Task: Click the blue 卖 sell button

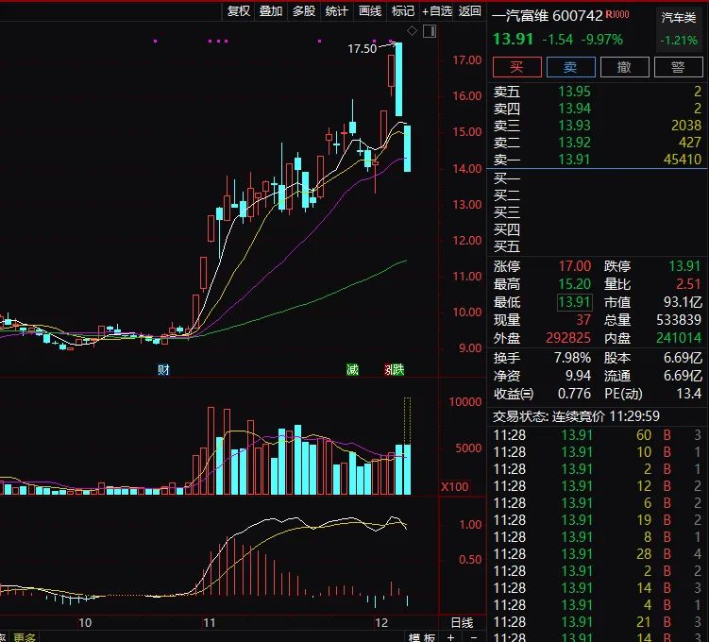Action: coord(570,67)
